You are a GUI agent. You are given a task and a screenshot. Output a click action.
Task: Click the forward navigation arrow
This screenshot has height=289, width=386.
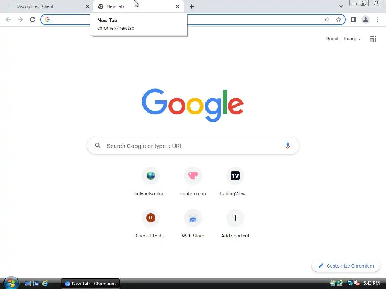click(x=20, y=20)
